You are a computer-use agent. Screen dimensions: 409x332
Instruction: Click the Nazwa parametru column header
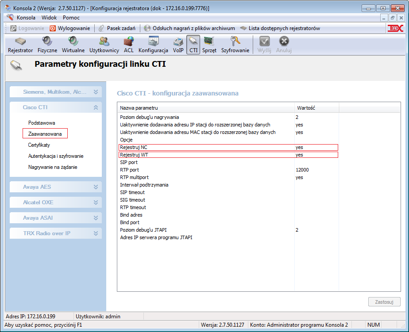click(206, 108)
